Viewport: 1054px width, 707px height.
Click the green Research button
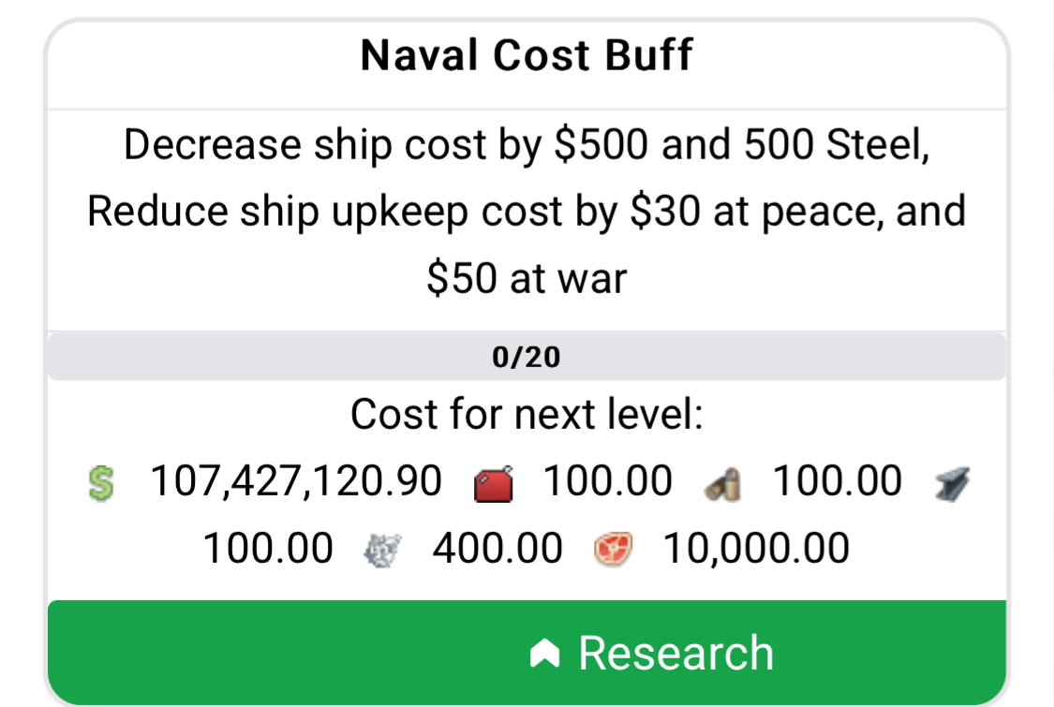coord(527,653)
